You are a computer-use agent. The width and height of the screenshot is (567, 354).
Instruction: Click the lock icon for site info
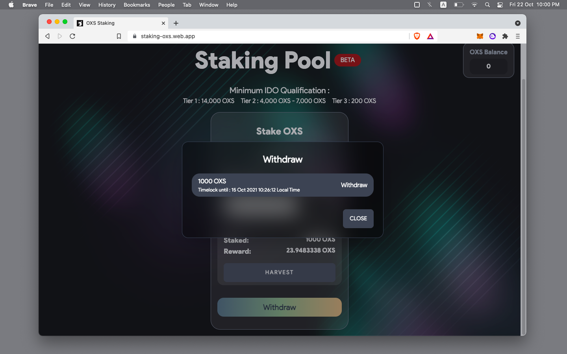click(x=135, y=36)
